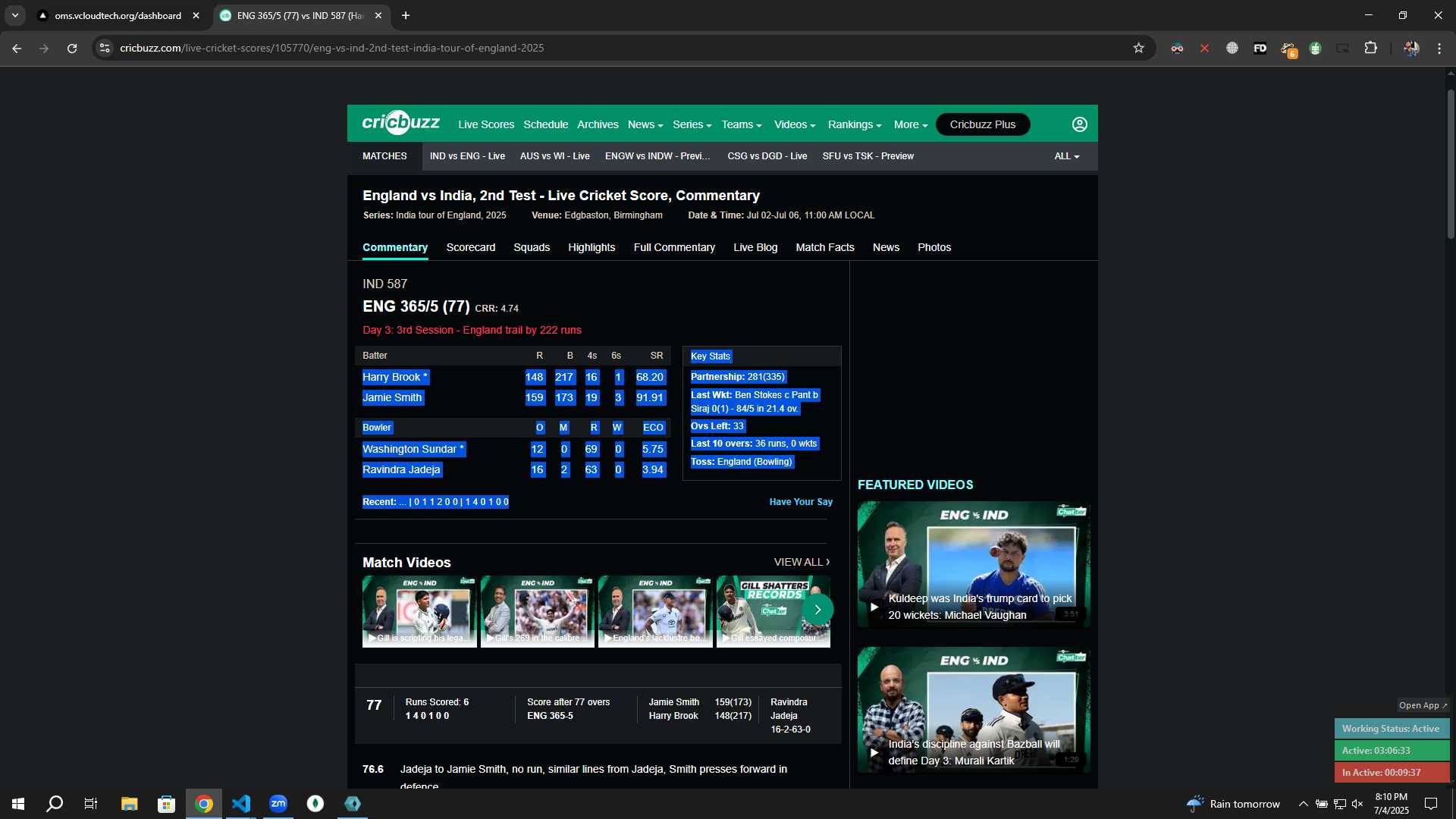
Task: Open Task View on the taskbar
Action: (91, 804)
